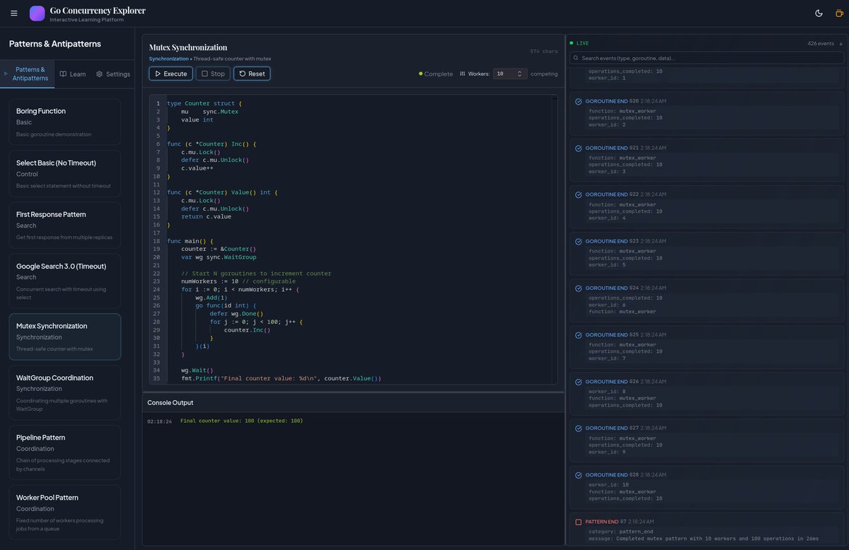Reset the pattern with the Reset button

(x=252, y=74)
